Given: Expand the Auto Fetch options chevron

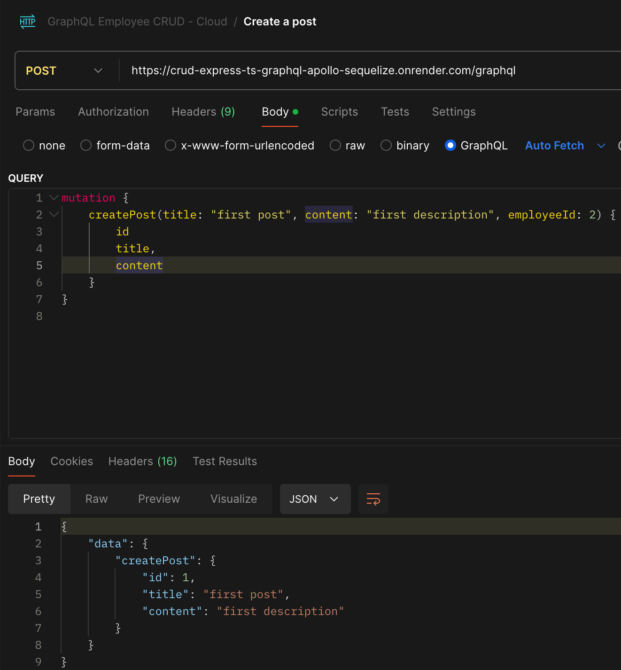Looking at the screenshot, I should coord(601,146).
